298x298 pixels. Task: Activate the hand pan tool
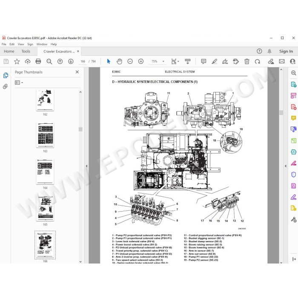tap(119, 61)
